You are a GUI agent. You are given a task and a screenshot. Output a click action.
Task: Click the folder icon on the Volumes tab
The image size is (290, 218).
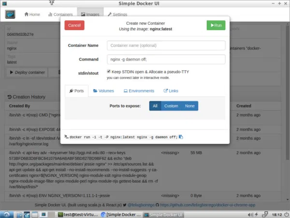(x=95, y=91)
